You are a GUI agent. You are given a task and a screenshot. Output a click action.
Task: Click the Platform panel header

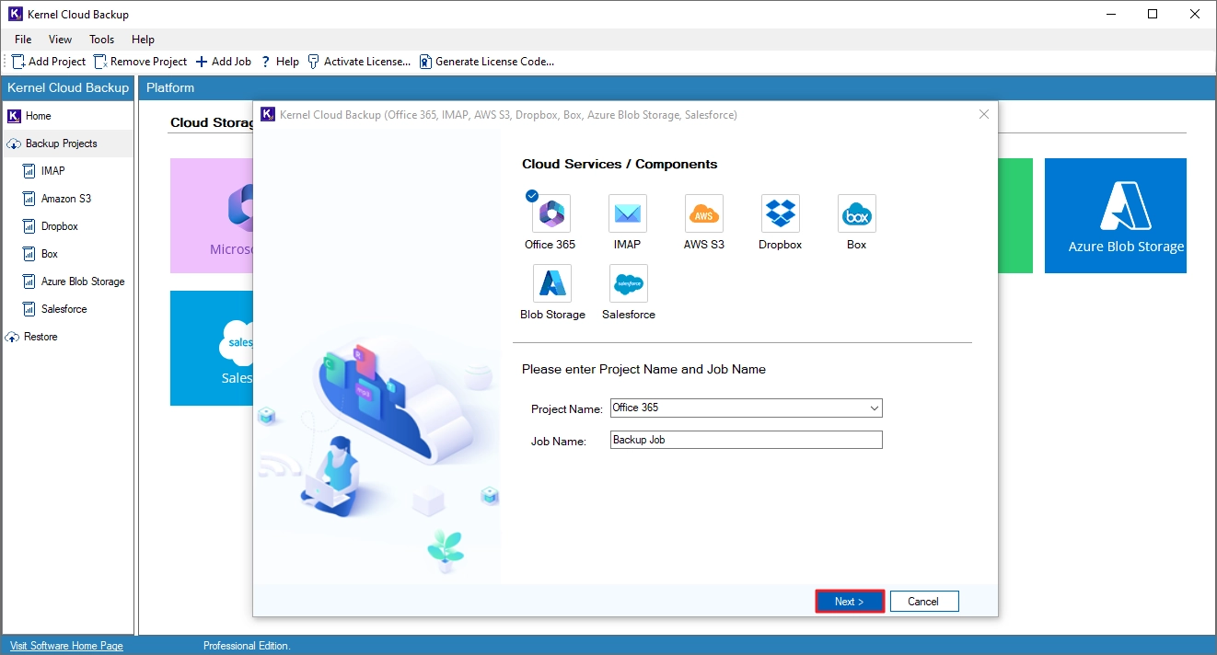point(677,88)
